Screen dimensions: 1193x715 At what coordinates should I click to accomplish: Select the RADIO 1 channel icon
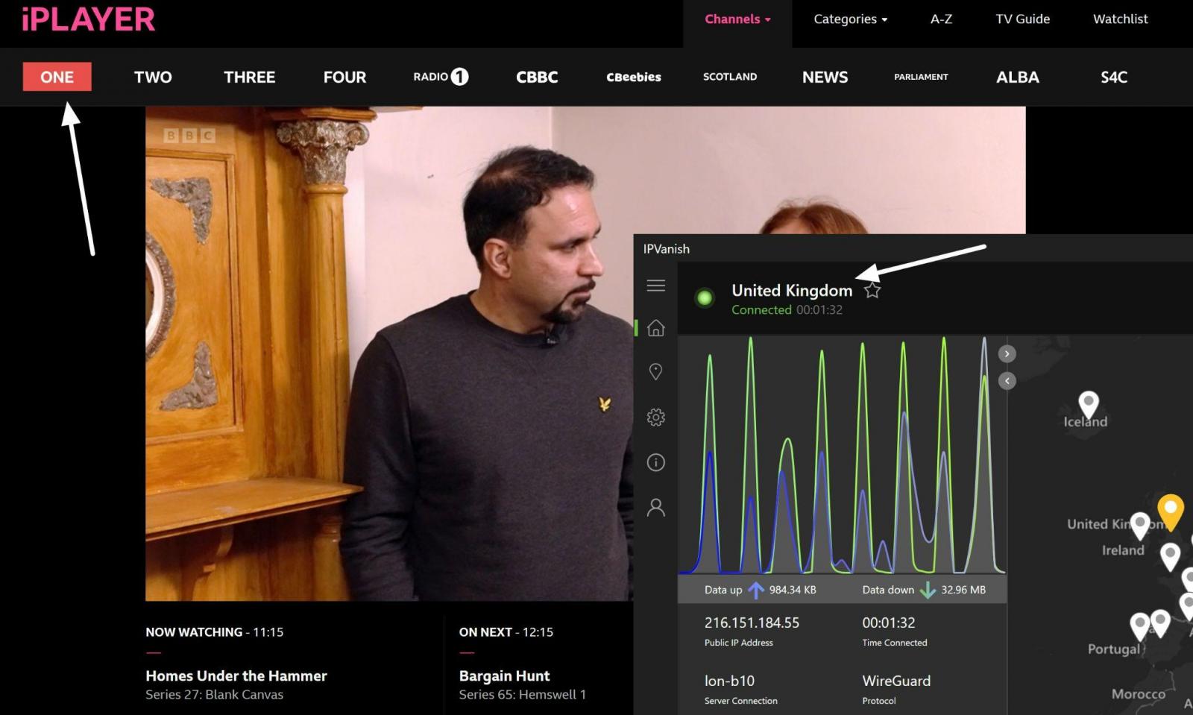[x=439, y=77]
